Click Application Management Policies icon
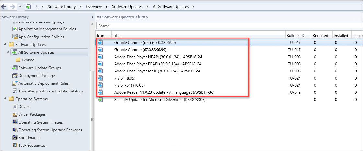 15,29
